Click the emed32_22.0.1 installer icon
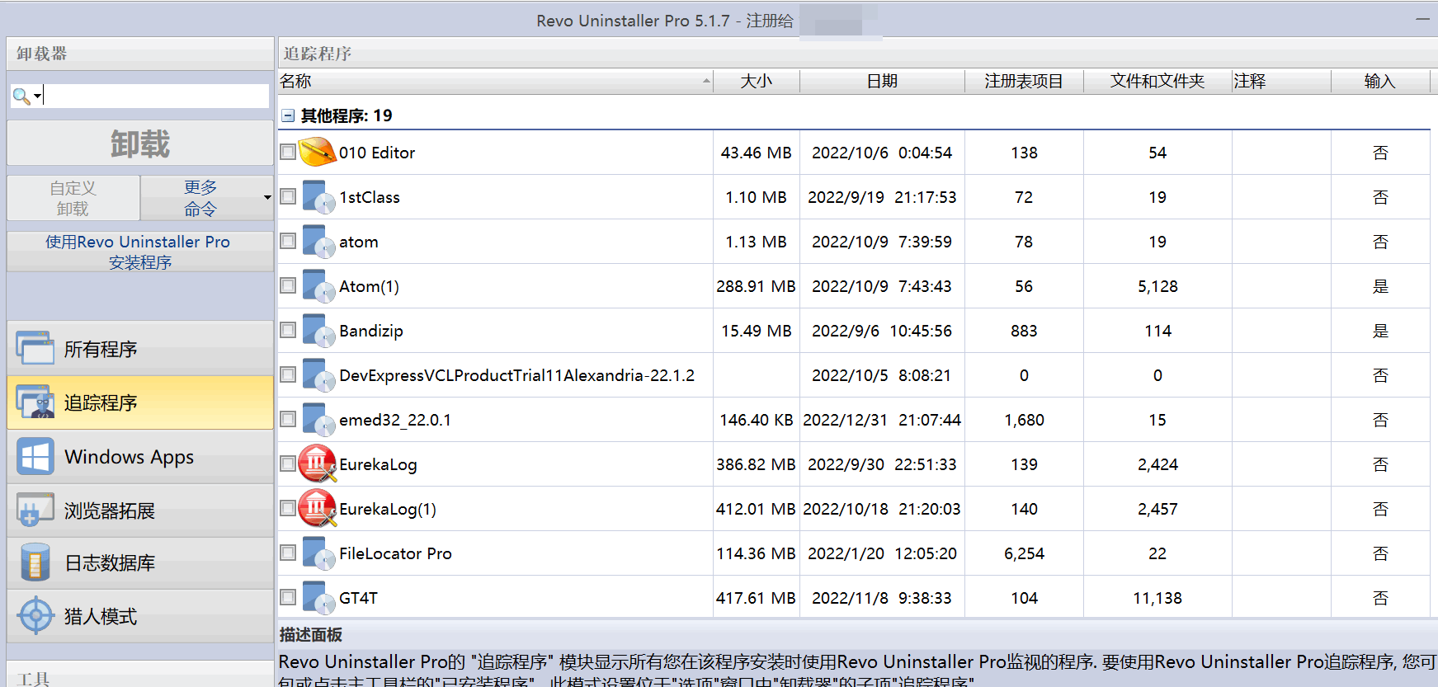This screenshot has width=1438, height=687. coord(318,420)
